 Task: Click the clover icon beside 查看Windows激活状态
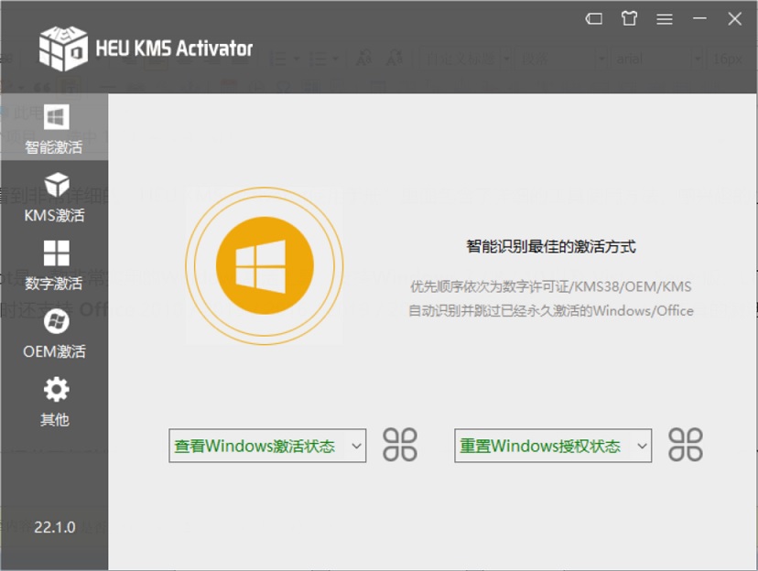point(400,446)
